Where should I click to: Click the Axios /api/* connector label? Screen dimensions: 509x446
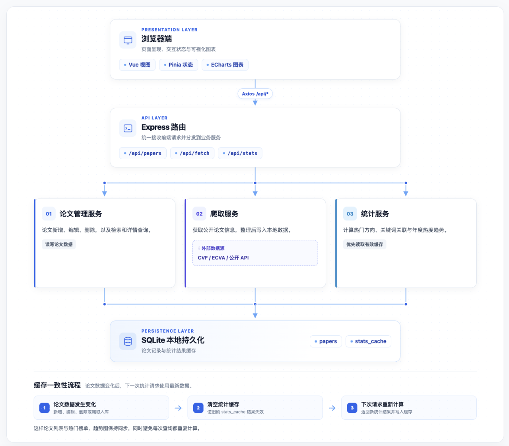[255, 94]
